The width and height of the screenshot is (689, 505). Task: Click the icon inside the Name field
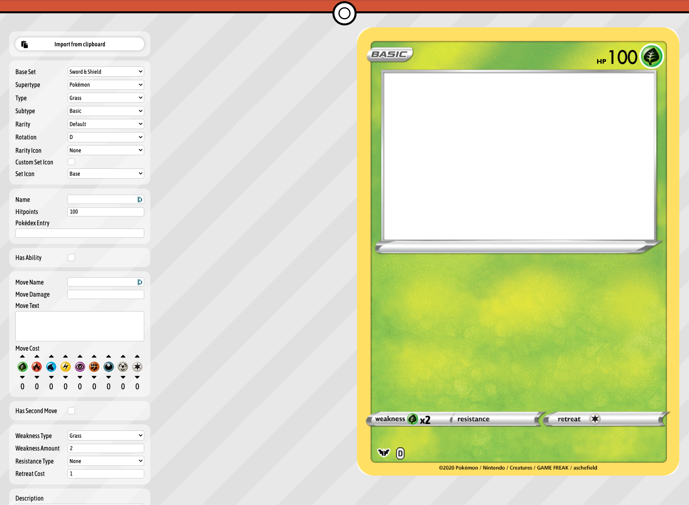(140, 200)
